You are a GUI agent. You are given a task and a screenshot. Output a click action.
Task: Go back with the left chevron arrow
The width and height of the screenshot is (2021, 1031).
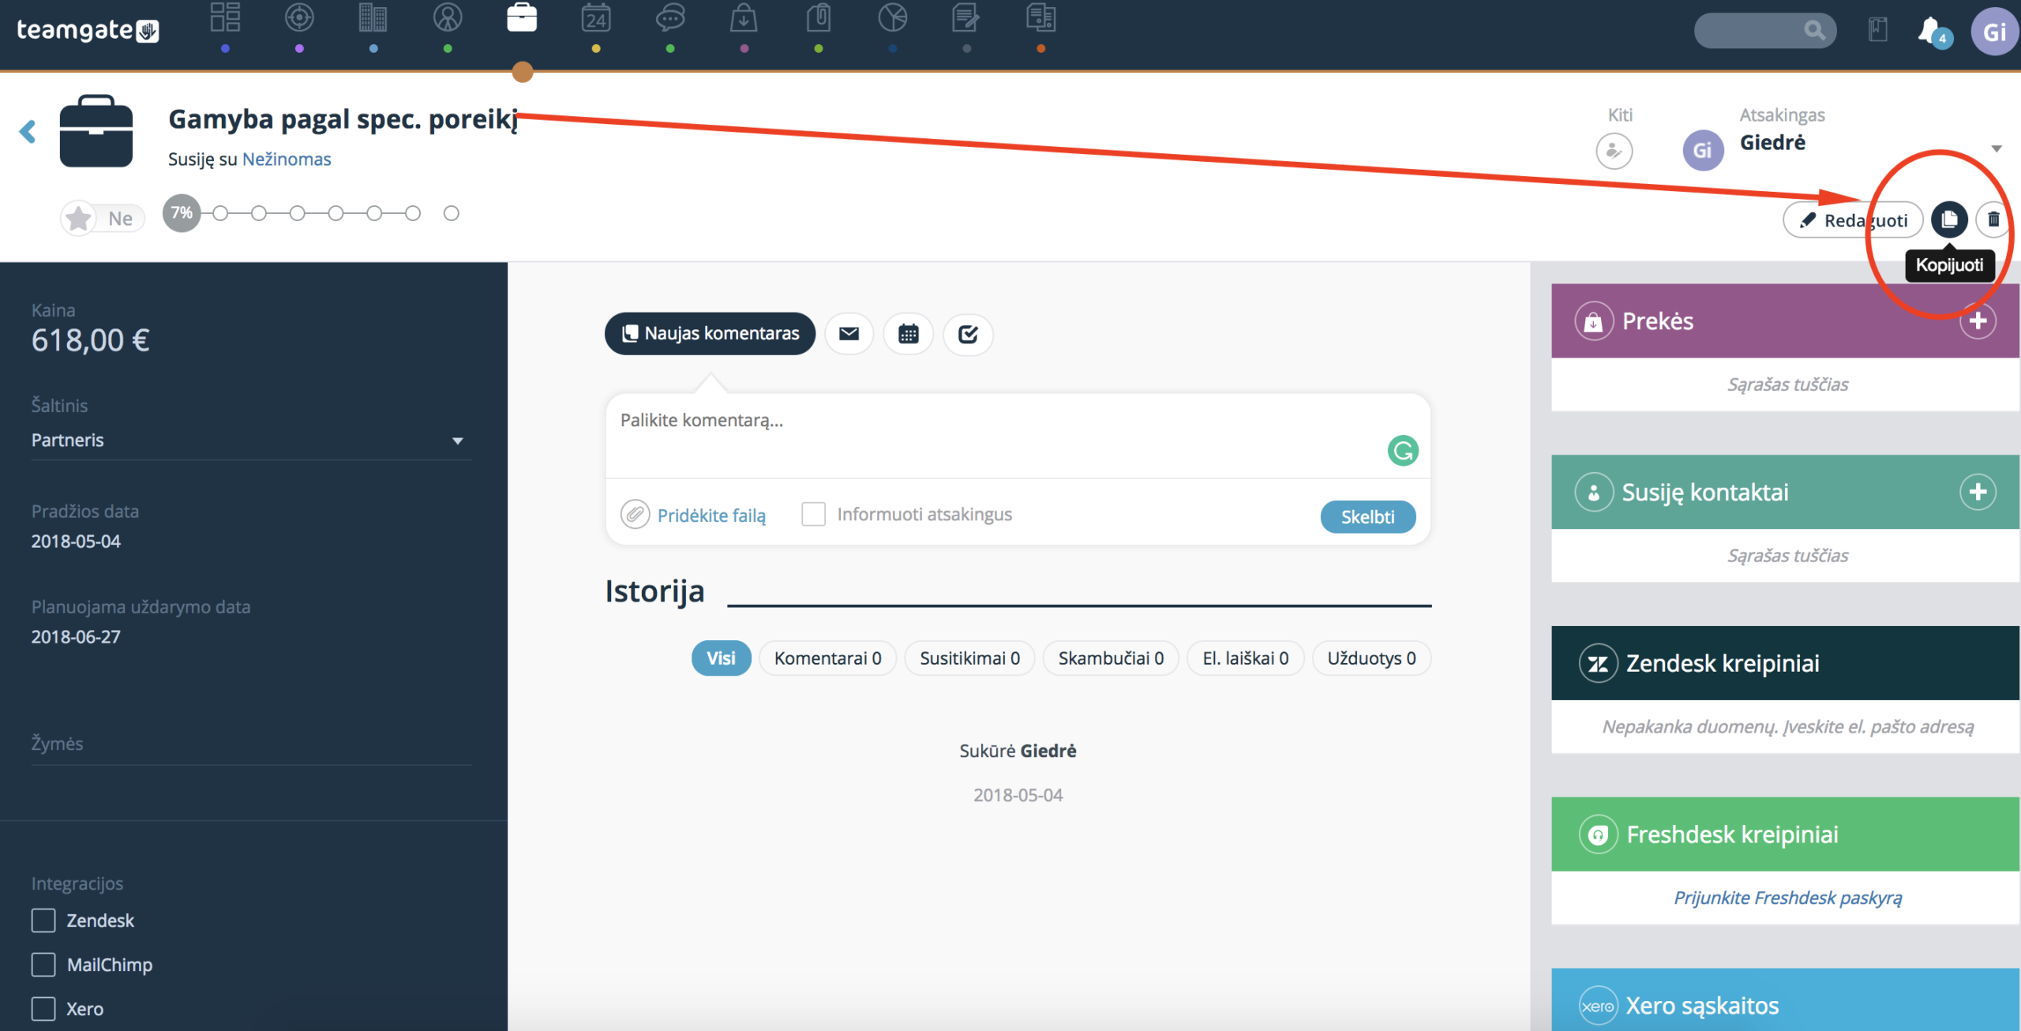(28, 131)
